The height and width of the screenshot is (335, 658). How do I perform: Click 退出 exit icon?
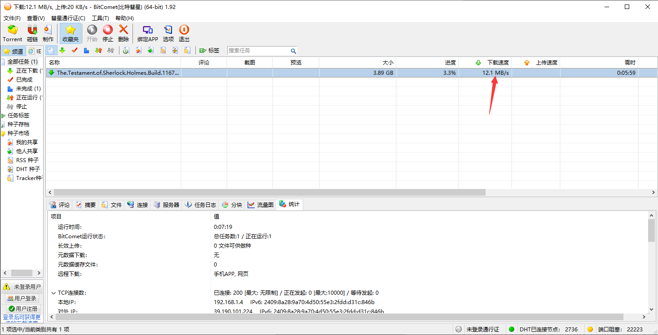coord(184,34)
